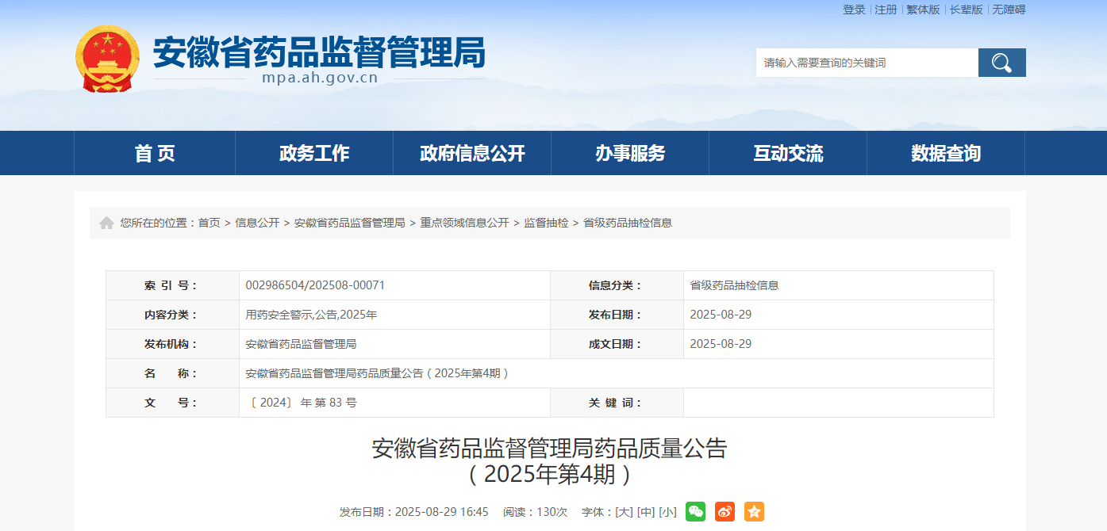This screenshot has width=1107, height=531.
Task: Click the publish timestamp 2025-08-29 16:45
Action: 441,512
